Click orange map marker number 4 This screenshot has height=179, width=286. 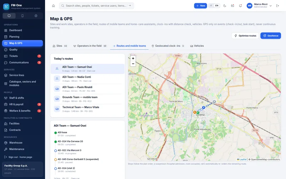coord(194,112)
